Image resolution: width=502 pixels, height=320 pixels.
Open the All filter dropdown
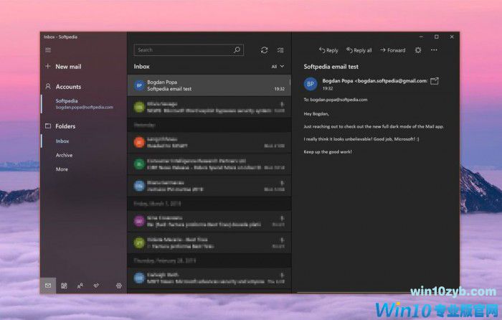278,66
